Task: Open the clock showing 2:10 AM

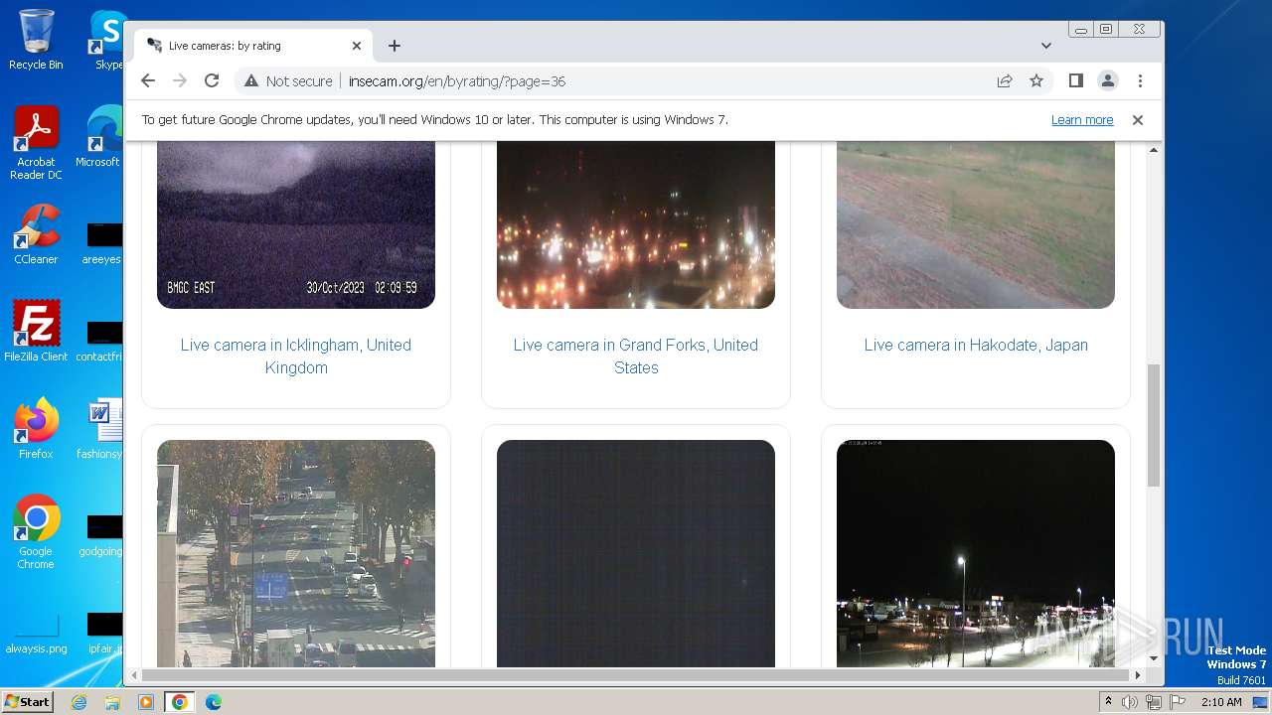Action: pos(1221,702)
